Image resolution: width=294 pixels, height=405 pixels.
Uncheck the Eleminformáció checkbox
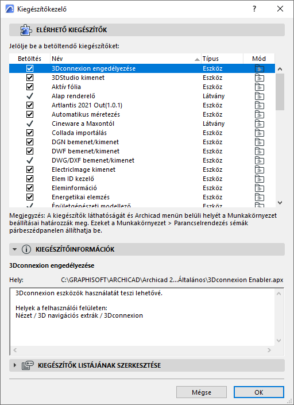click(30, 188)
